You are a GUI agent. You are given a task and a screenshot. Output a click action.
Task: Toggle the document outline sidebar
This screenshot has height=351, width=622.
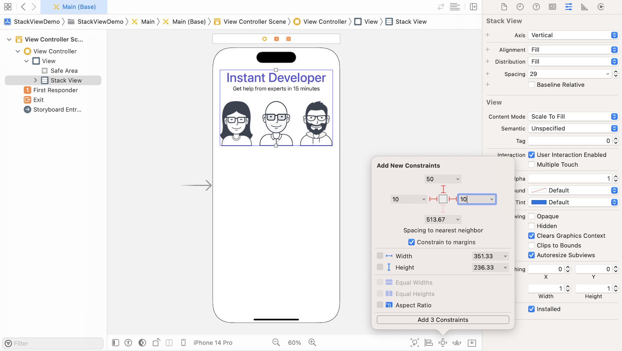116,343
